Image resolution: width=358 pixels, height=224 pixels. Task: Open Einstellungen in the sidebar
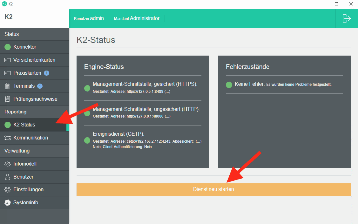34,190
